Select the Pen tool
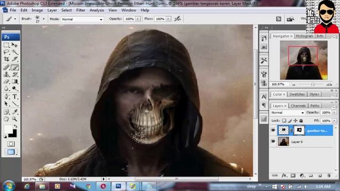Image resolution: width=340 pixels, height=191 pixels. [x=6, y=97]
